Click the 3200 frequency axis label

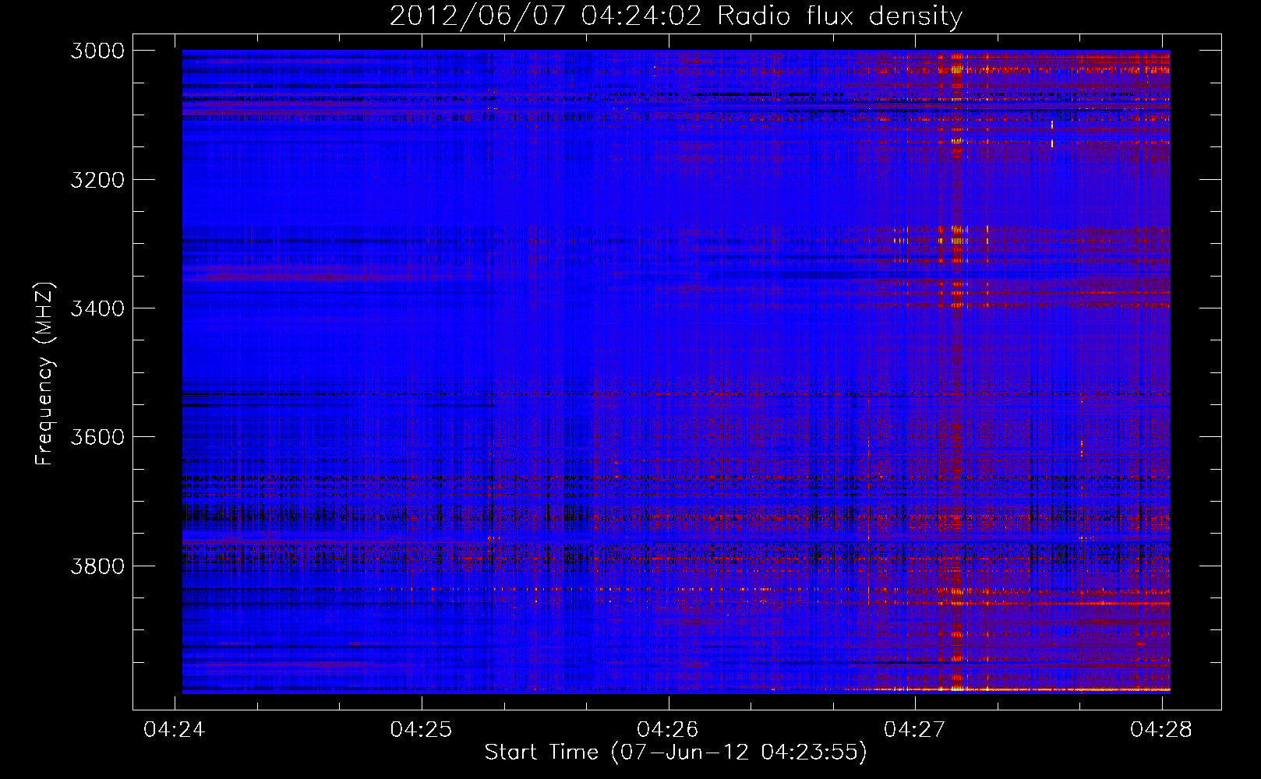[97, 180]
